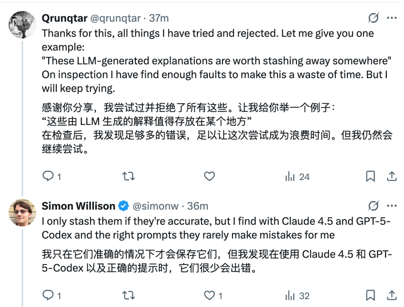Like Qrunqtar's tweet

pos(209,176)
